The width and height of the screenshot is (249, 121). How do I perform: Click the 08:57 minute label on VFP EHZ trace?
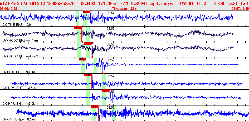click(x=110, y=108)
